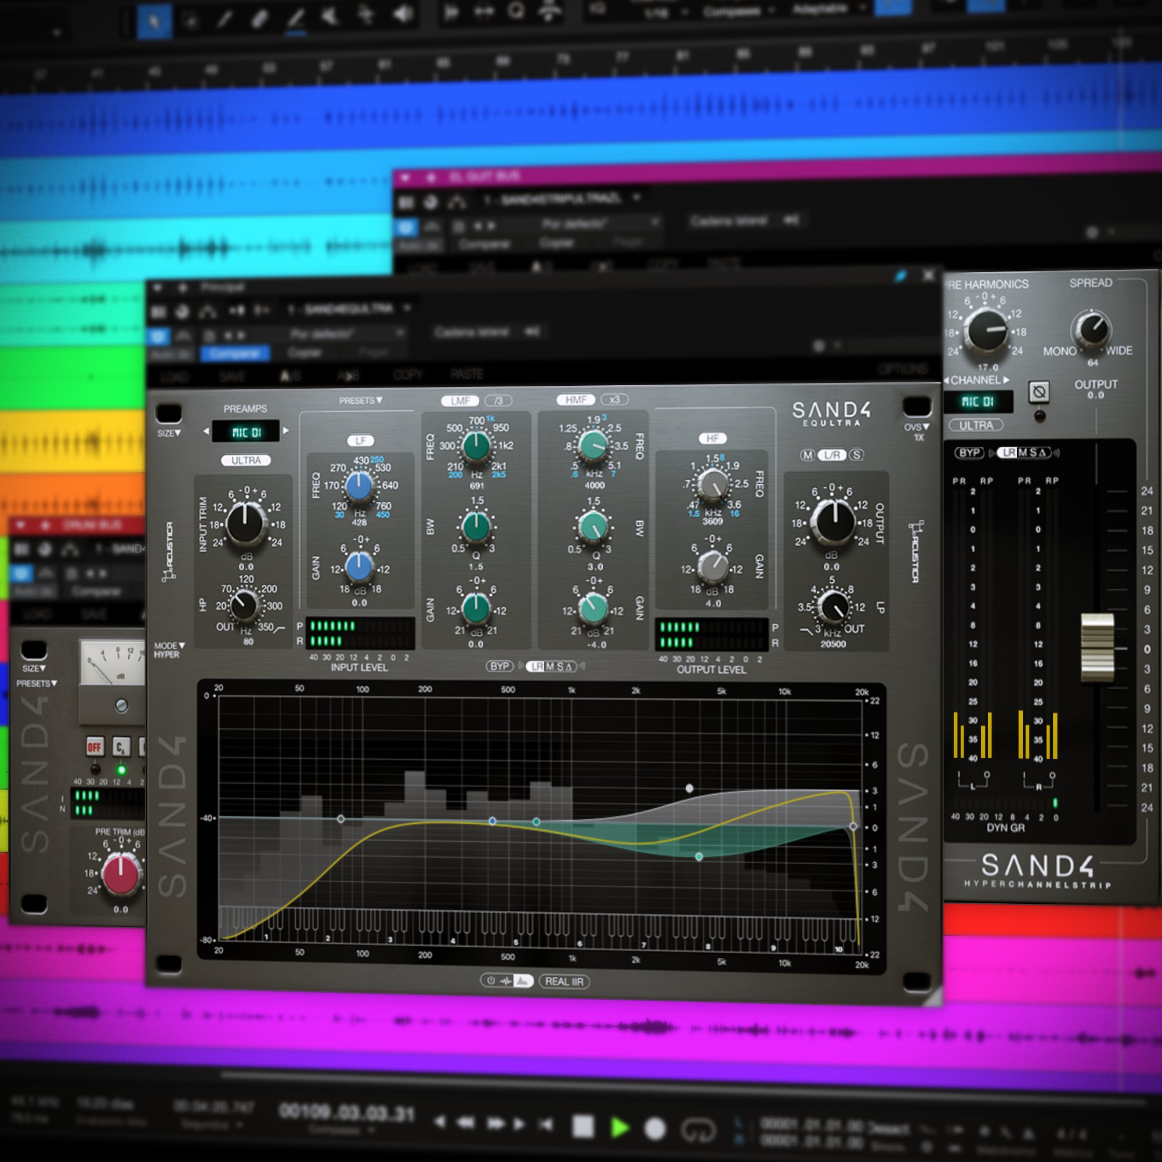Click the blue LF FREQ knob
The height and width of the screenshot is (1162, 1162).
(x=359, y=487)
